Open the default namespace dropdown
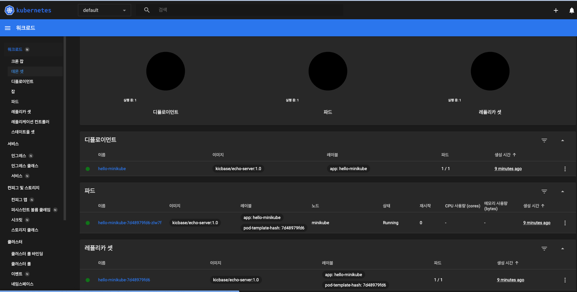 click(104, 10)
